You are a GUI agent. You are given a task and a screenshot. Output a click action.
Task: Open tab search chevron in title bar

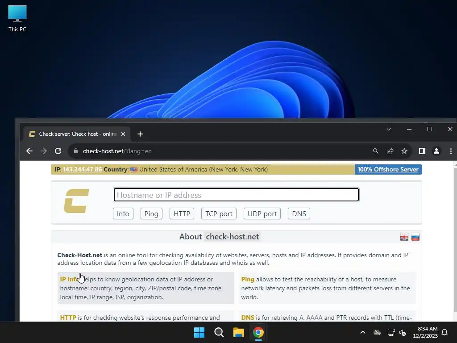(389, 129)
